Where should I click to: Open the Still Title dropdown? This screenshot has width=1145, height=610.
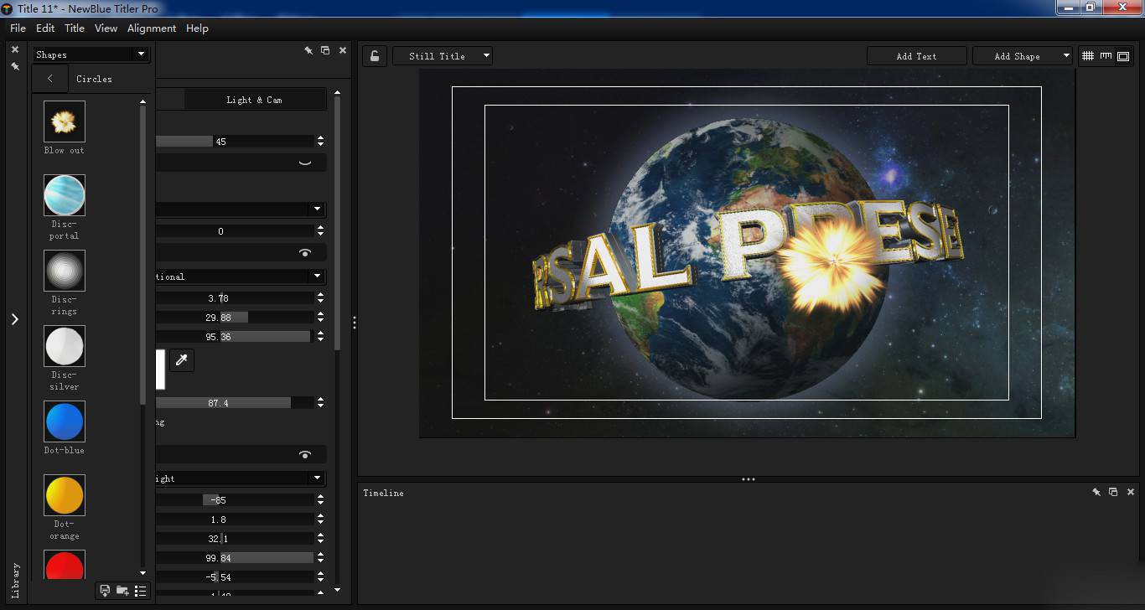443,56
